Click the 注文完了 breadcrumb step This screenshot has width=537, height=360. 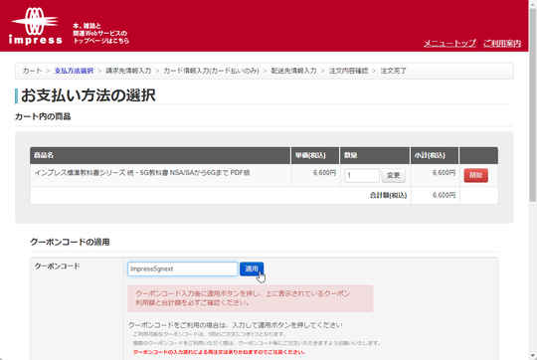(393, 71)
